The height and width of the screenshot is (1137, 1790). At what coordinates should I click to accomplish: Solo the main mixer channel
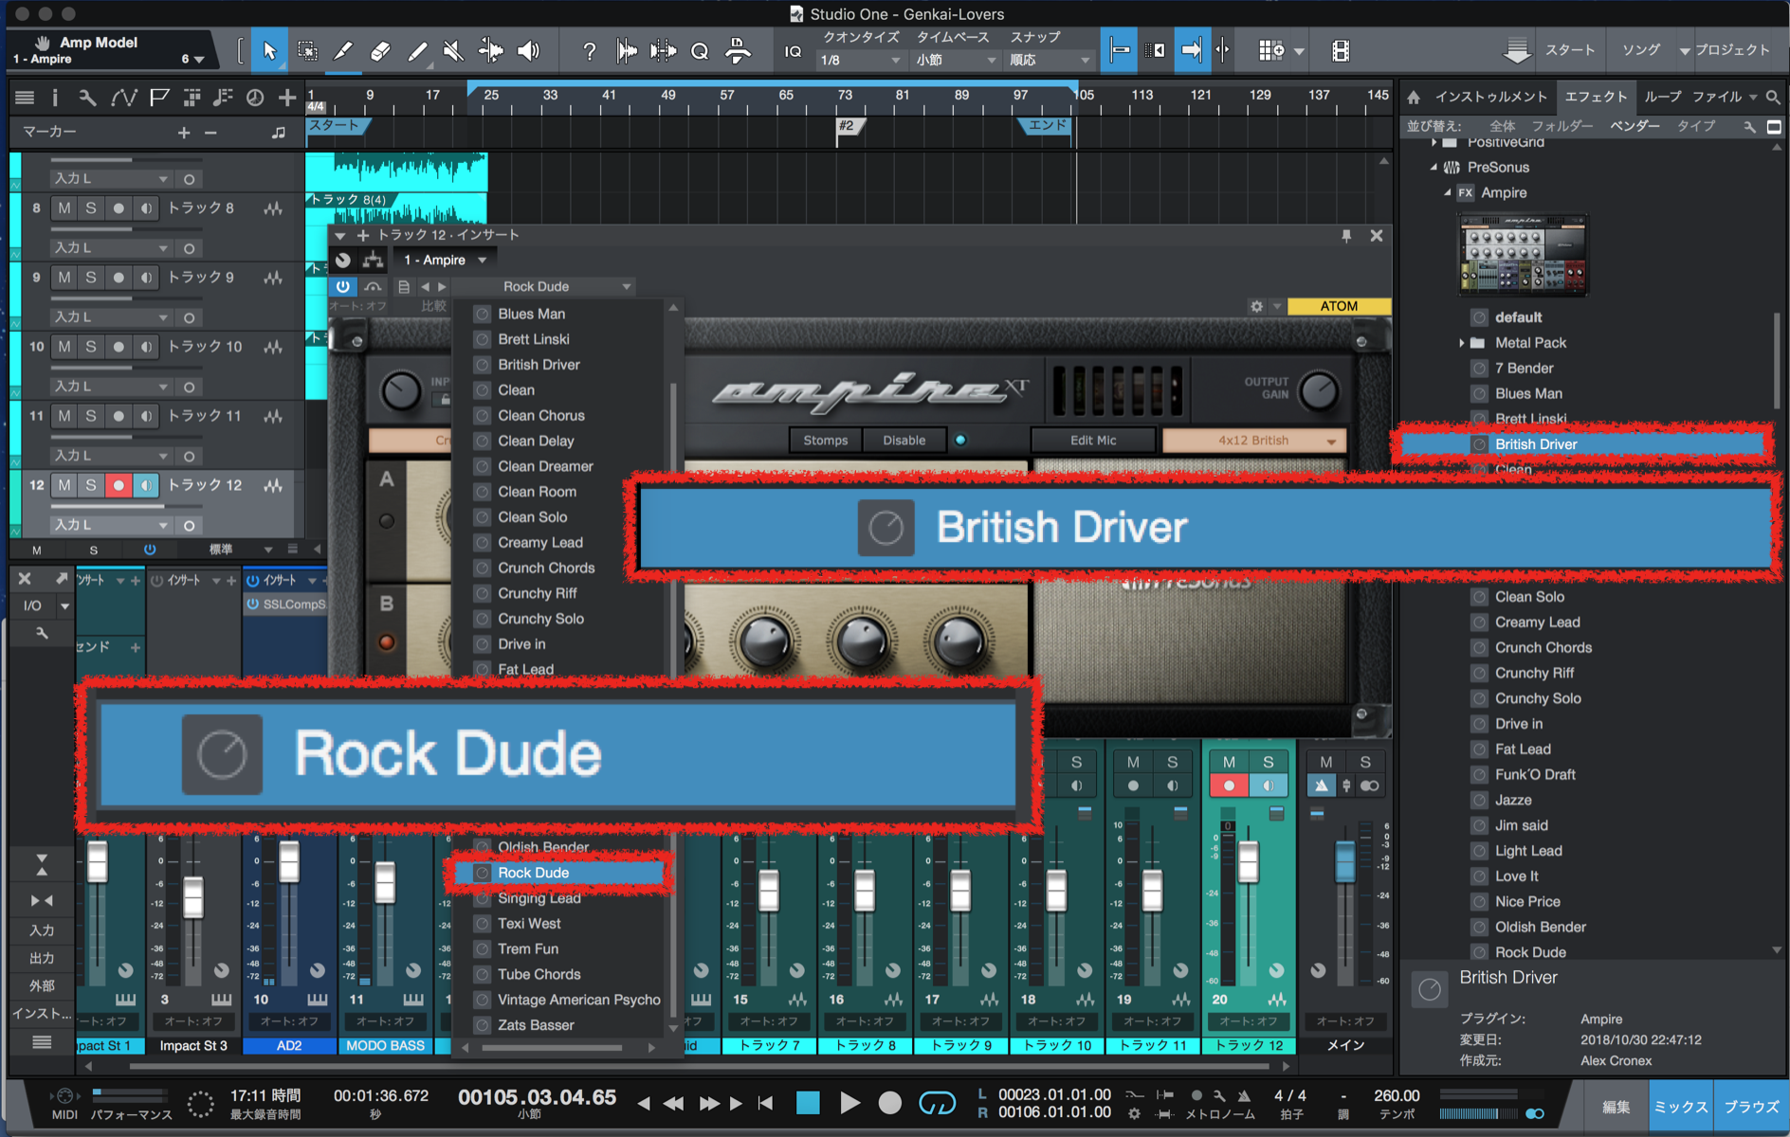click(1365, 762)
